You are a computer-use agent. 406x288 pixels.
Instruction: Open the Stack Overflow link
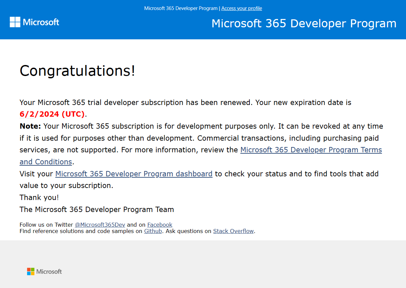233,231
